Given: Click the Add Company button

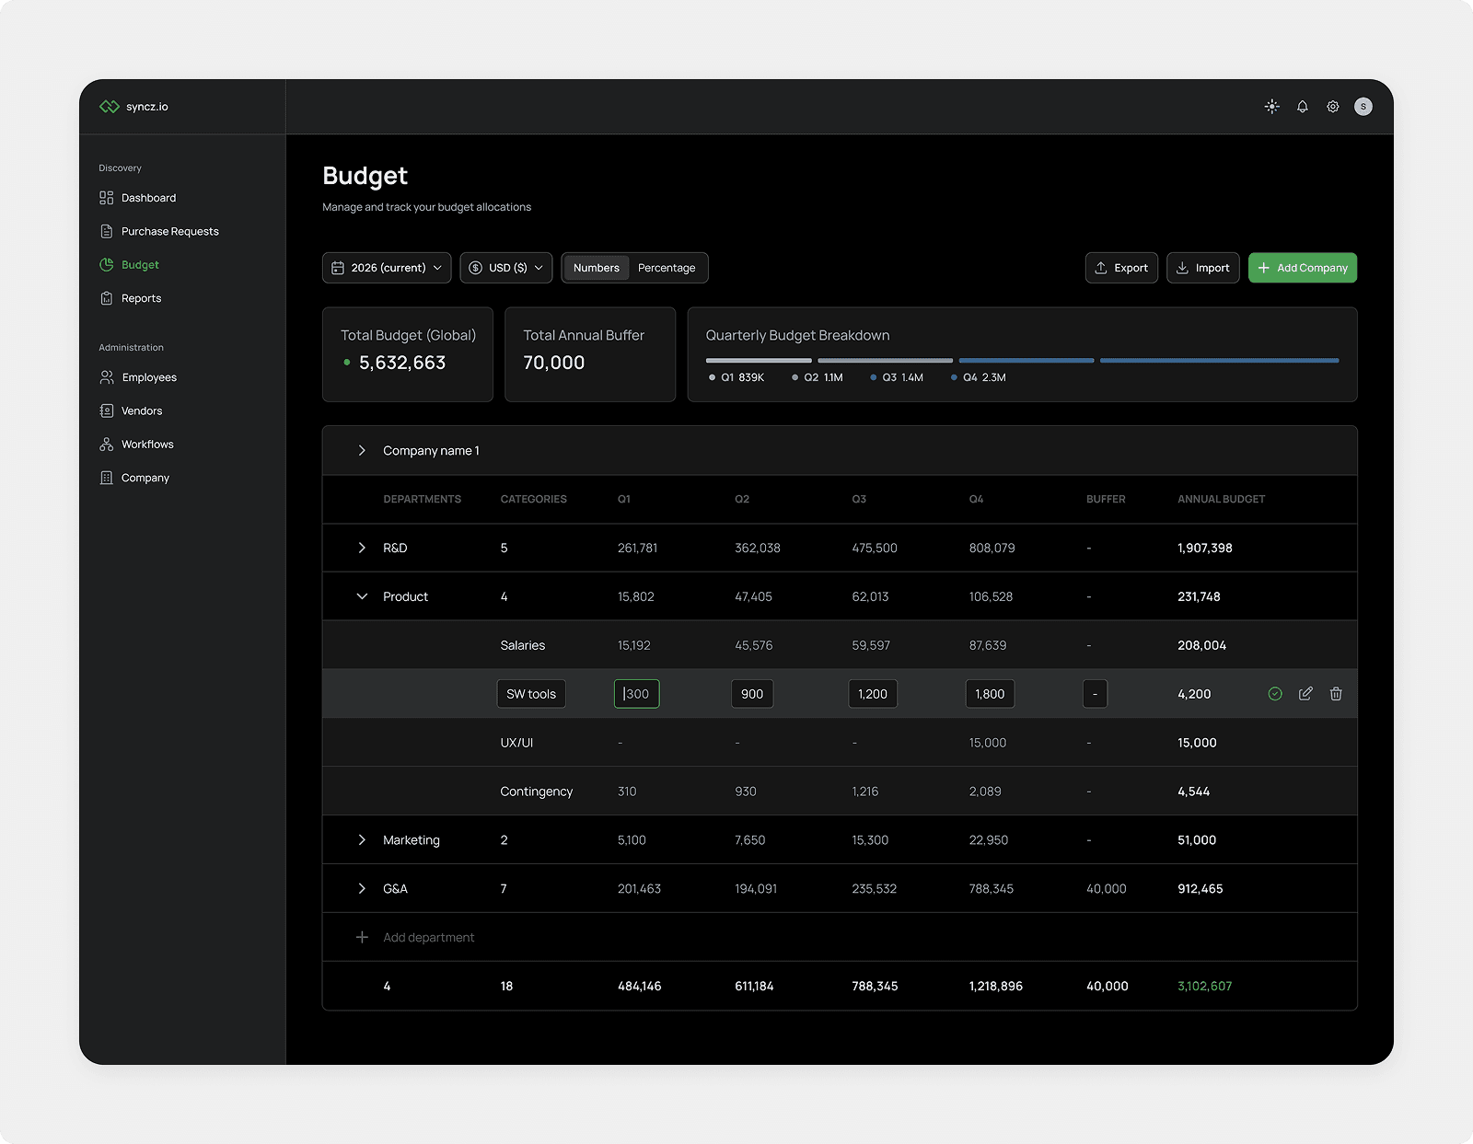Looking at the screenshot, I should 1302,268.
